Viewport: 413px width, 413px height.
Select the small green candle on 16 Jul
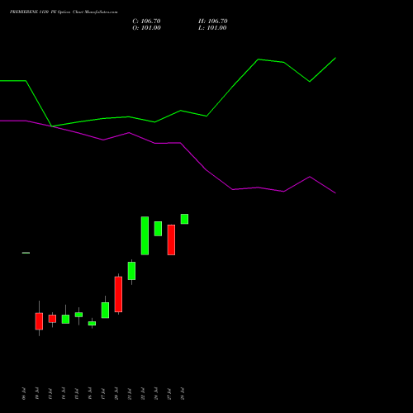coord(92,323)
